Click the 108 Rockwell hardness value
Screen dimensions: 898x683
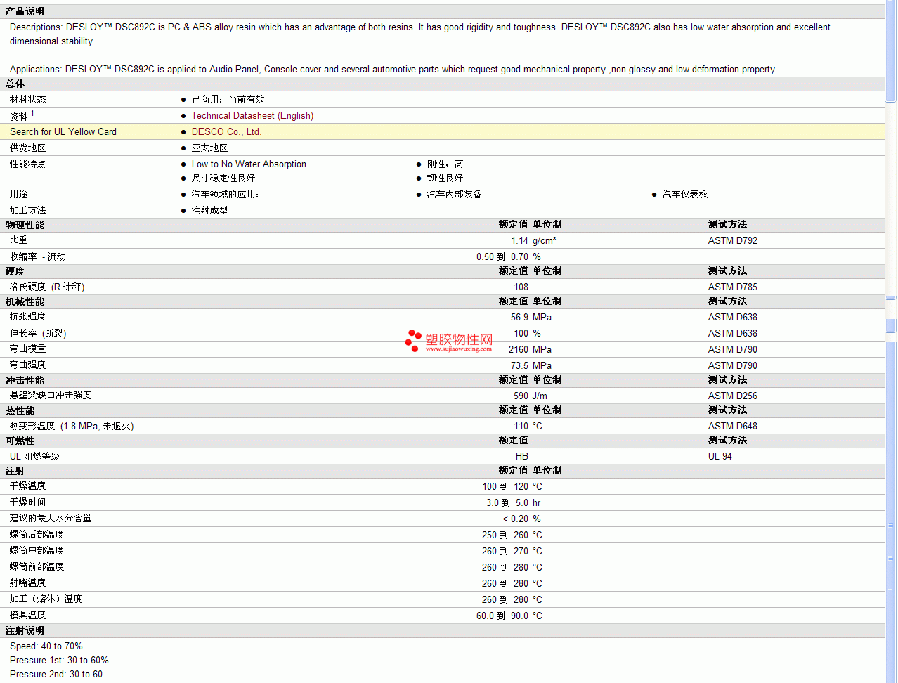(x=521, y=287)
